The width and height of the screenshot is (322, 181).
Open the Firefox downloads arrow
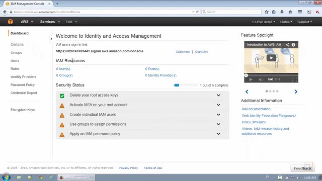point(282,12)
